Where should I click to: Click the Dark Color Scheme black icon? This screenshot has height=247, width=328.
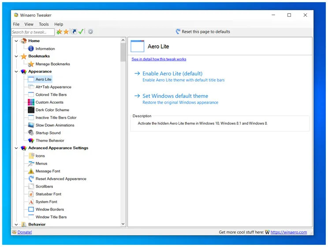pyautogui.click(x=31, y=110)
